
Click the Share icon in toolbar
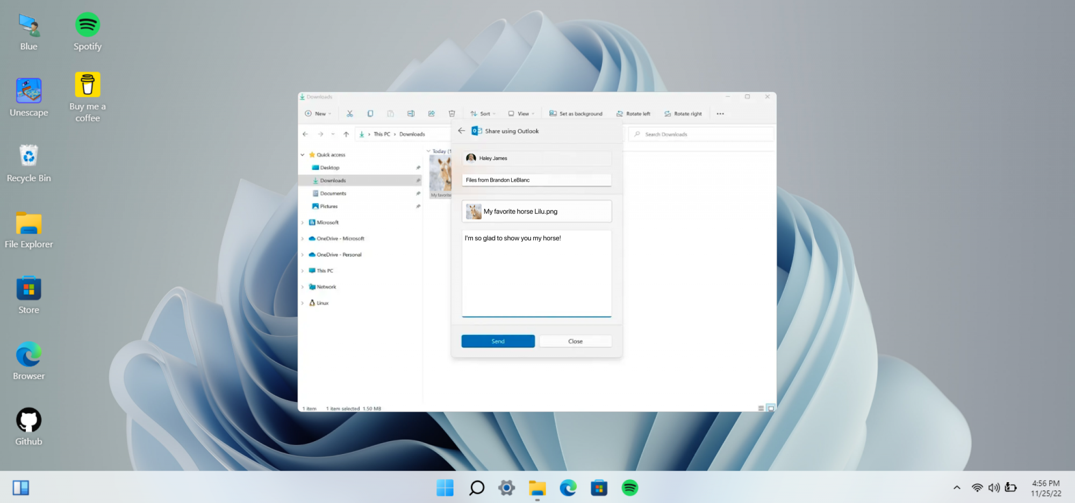(x=431, y=113)
